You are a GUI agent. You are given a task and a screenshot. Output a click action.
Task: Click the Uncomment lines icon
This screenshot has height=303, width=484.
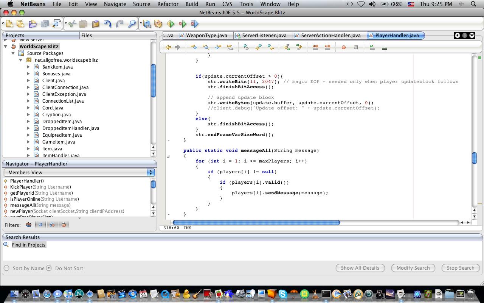(384, 48)
